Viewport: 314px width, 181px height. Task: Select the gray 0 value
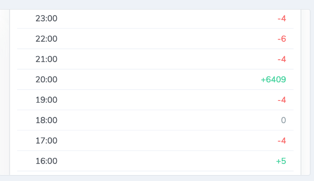tap(283, 121)
